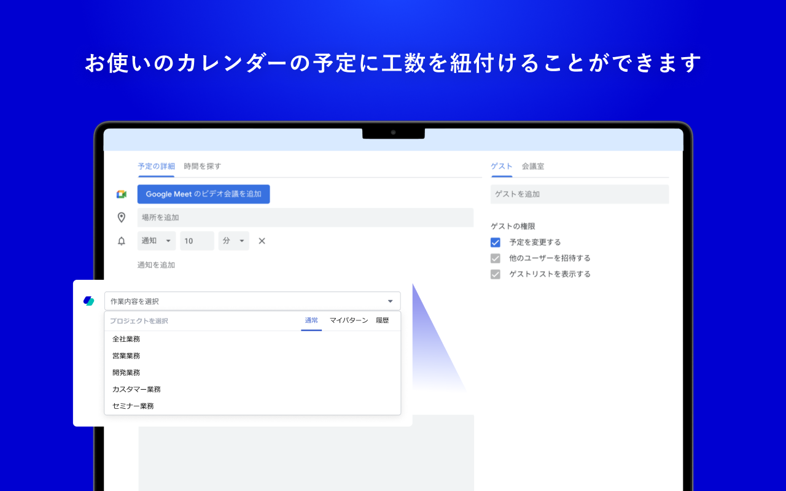786x491 pixels.
Task: Click the Google Meet のビデオ会議を追加 button
Action: [203, 193]
